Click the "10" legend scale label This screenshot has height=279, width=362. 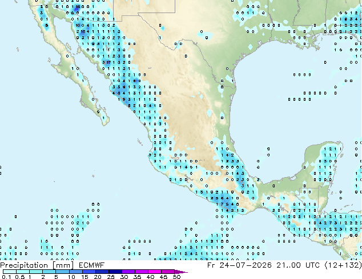[x=71, y=277]
